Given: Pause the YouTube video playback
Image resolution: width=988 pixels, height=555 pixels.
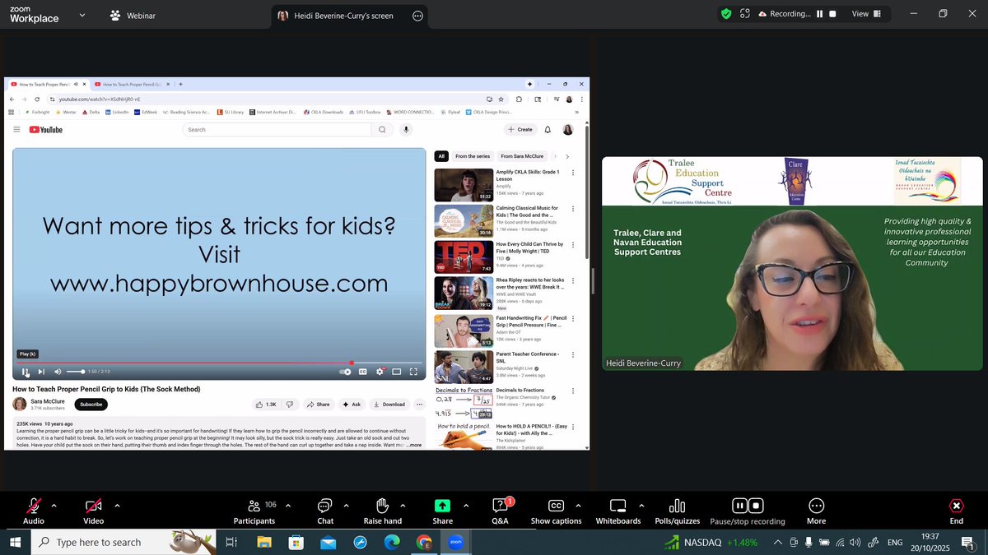Looking at the screenshot, I should pyautogui.click(x=26, y=372).
